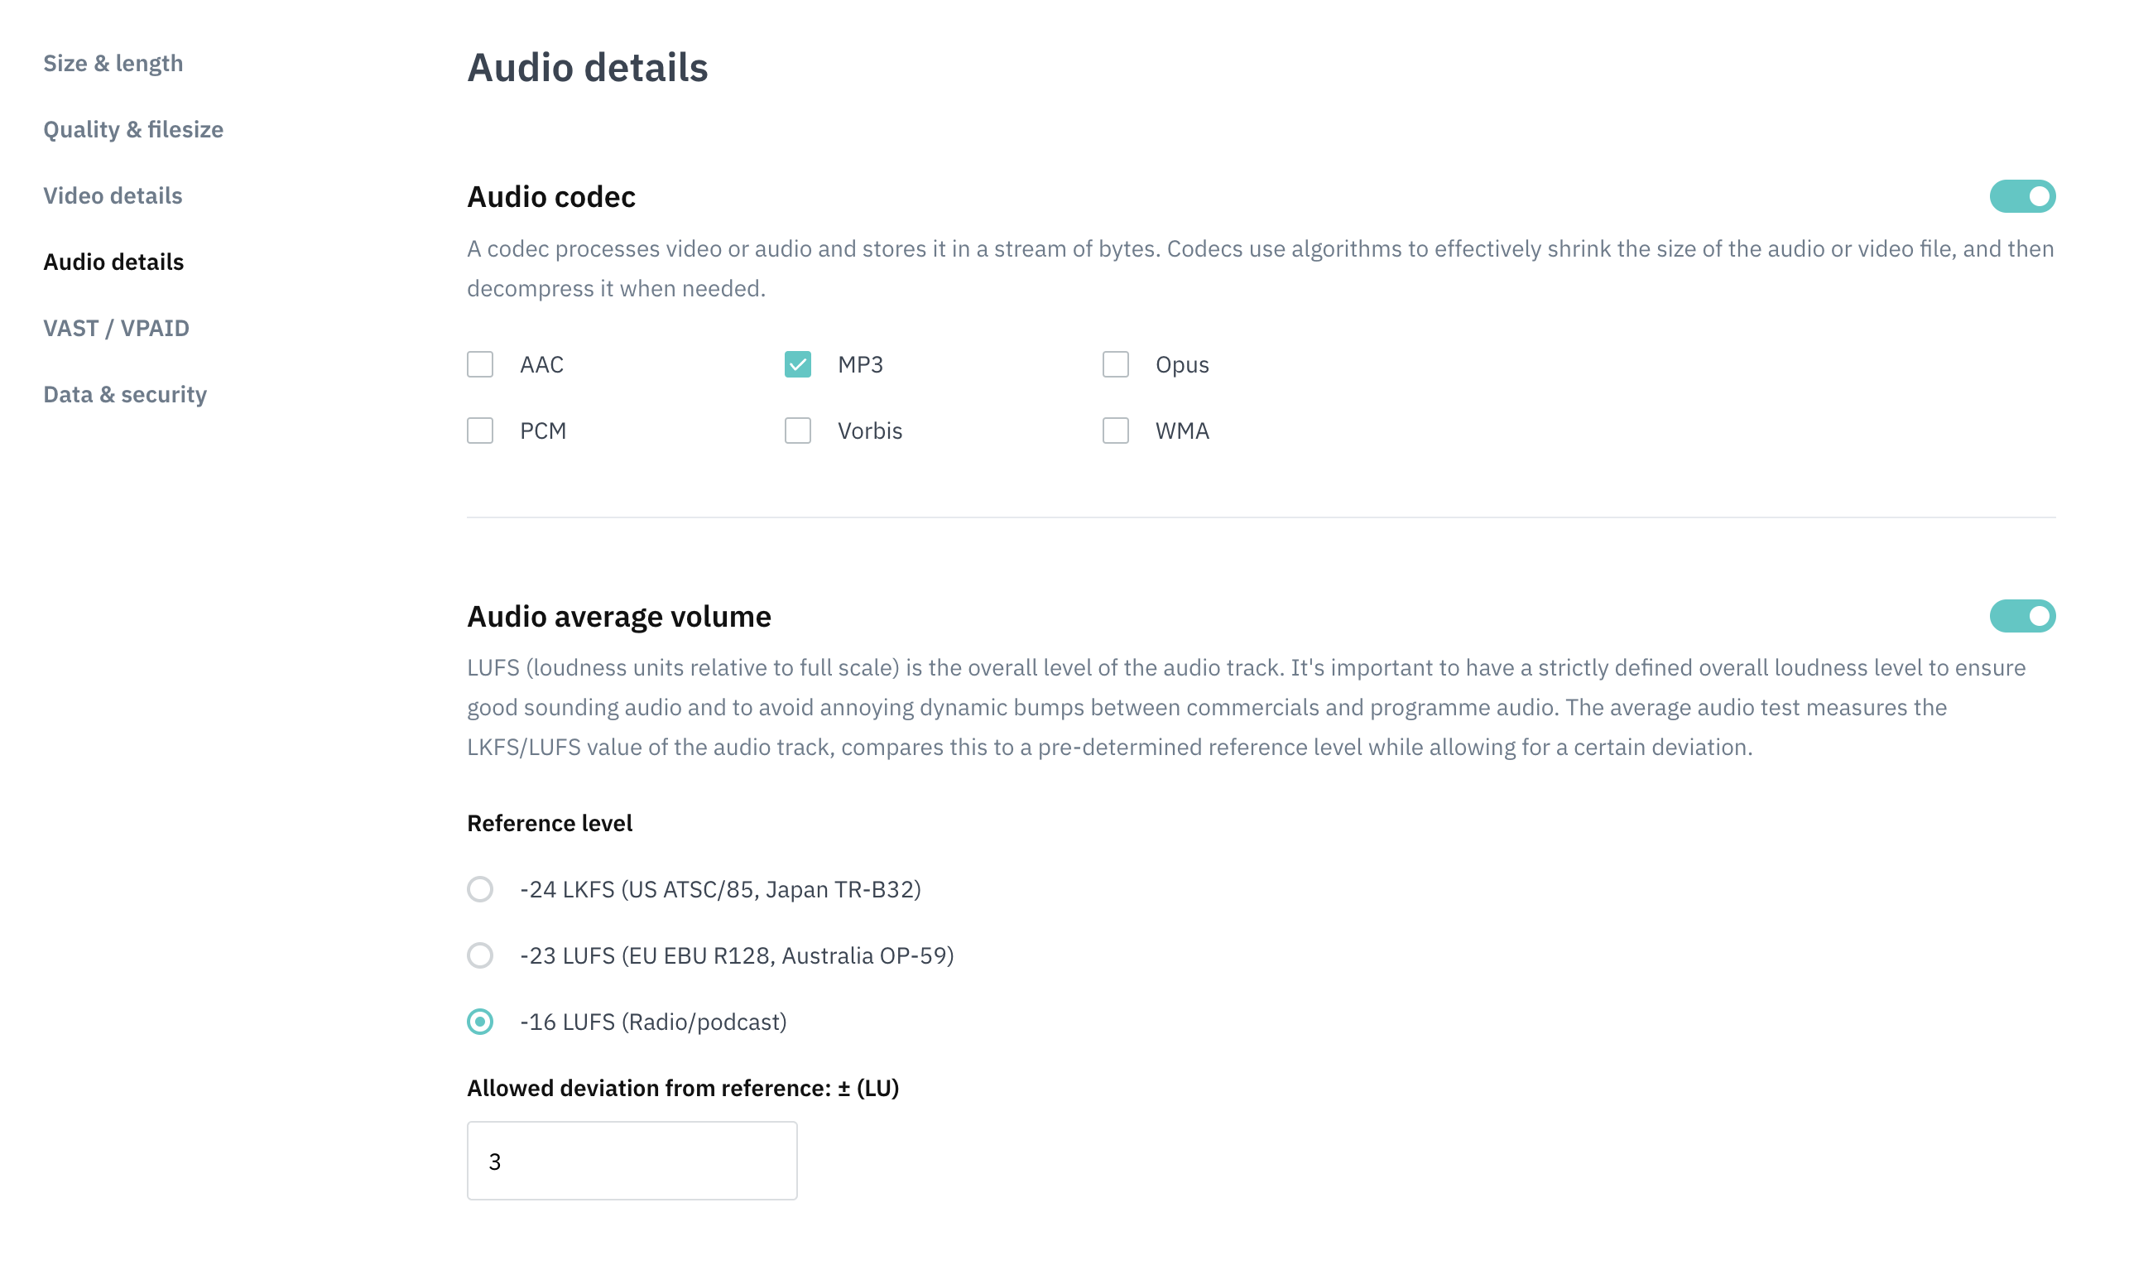This screenshot has height=1270, width=2129.
Task: Navigate to Data & security
Action: click(125, 395)
